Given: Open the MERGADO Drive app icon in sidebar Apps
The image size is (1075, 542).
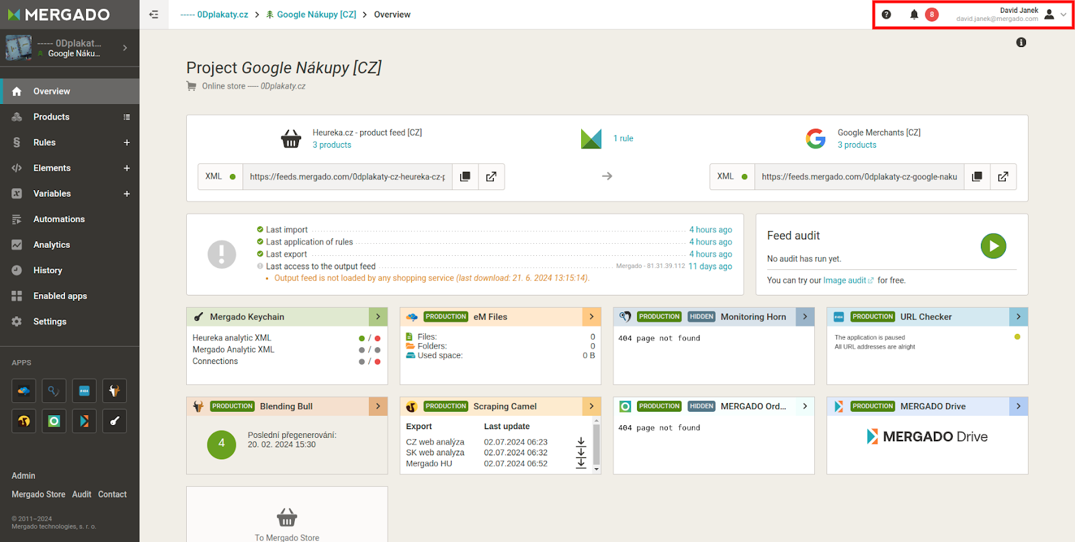Looking at the screenshot, I should [84, 421].
